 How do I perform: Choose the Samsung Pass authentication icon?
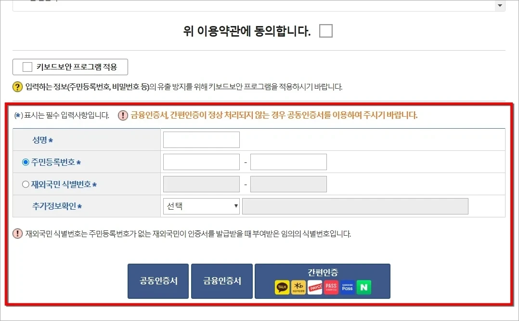coord(347,287)
